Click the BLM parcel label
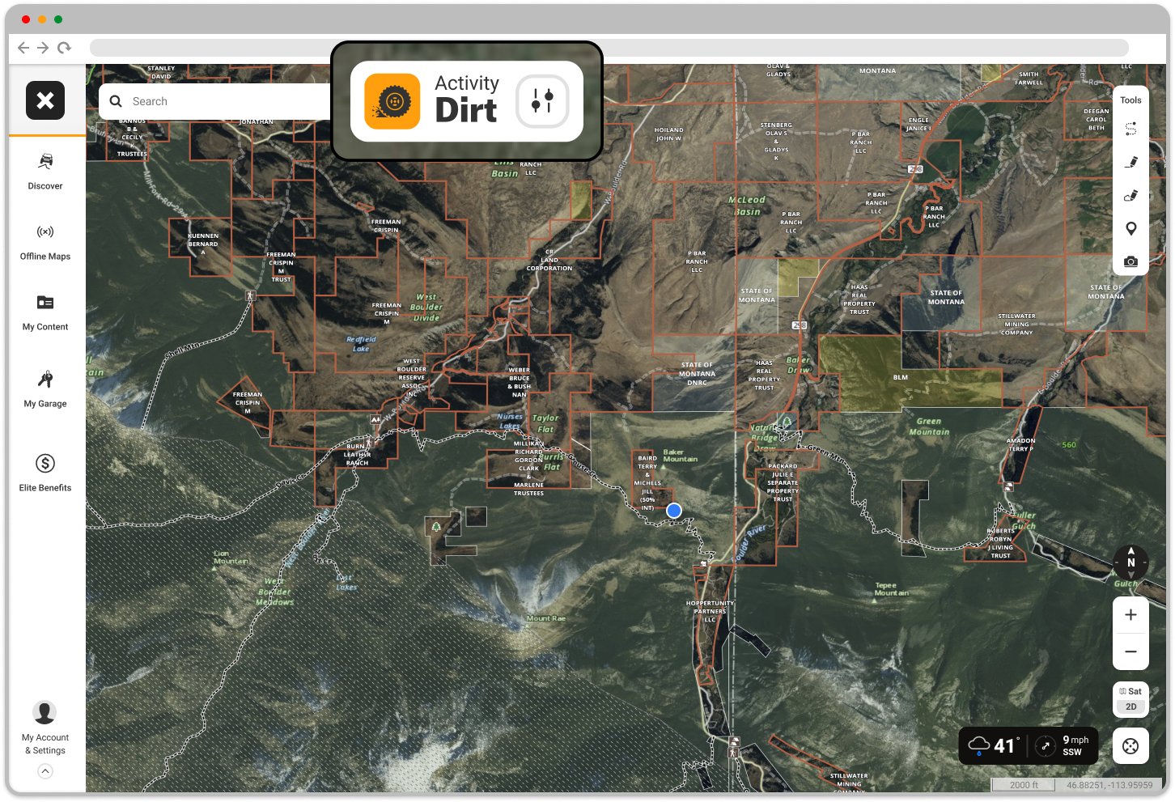1175x802 pixels. coord(901,377)
